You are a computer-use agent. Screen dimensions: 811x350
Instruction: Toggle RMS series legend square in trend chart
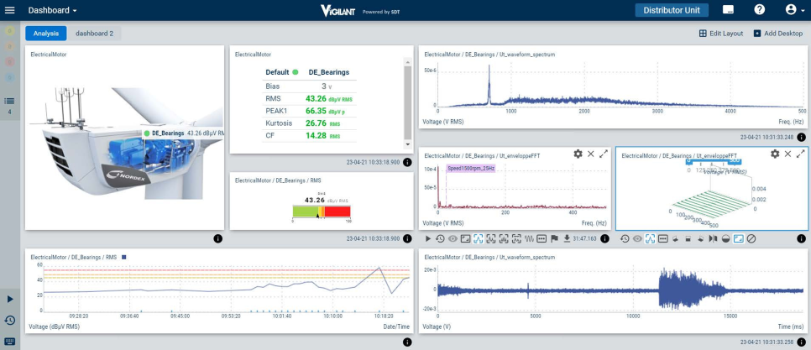click(x=124, y=257)
